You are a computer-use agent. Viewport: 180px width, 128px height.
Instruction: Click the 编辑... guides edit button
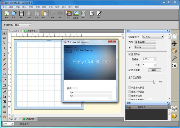point(155,70)
